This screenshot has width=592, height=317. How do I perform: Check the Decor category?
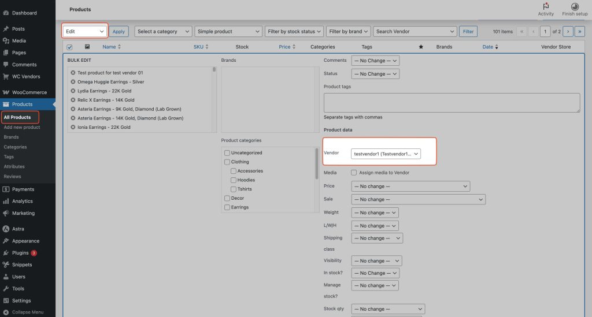pyautogui.click(x=227, y=198)
